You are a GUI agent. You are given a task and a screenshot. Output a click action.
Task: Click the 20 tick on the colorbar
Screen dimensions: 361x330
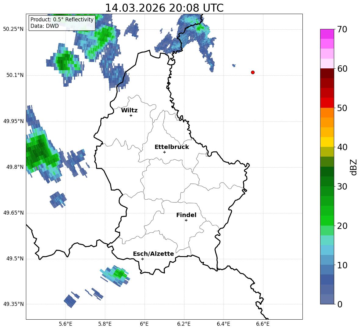[x=342, y=226]
